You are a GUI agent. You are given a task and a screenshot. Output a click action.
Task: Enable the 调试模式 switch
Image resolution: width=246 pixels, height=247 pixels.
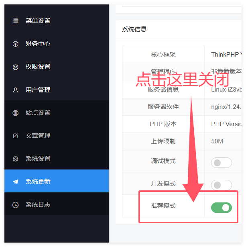[x=221, y=163]
